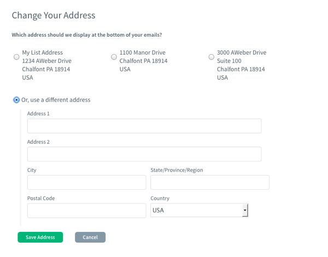
Task: Click the '3000 AWeber Drive' label text
Action: click(x=242, y=52)
